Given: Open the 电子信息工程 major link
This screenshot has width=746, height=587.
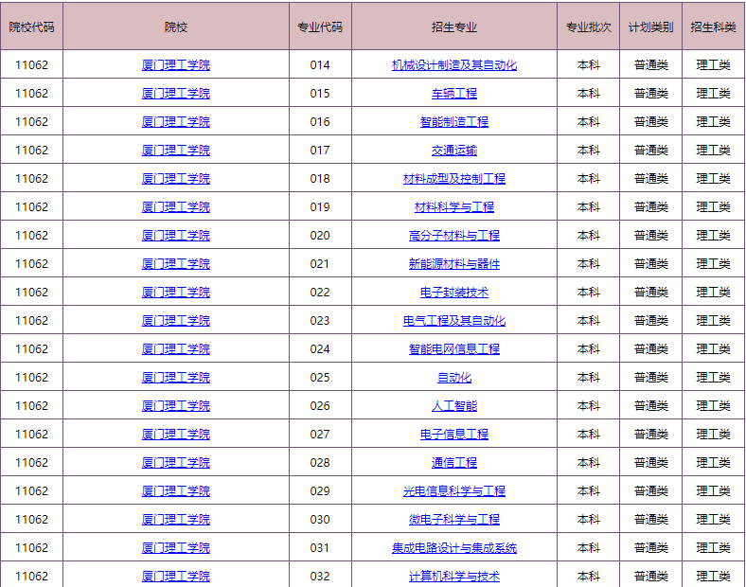Looking at the screenshot, I should [453, 435].
